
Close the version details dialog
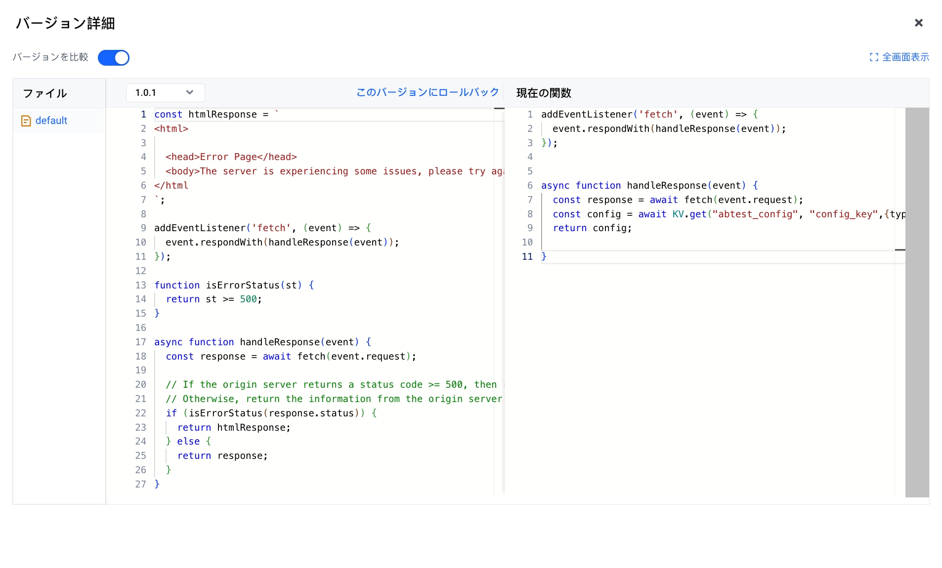[x=918, y=23]
